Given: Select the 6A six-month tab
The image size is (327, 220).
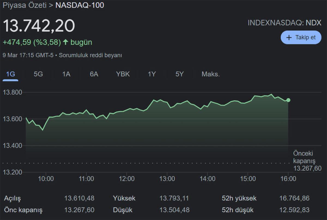Looking at the screenshot, I should point(94,74).
